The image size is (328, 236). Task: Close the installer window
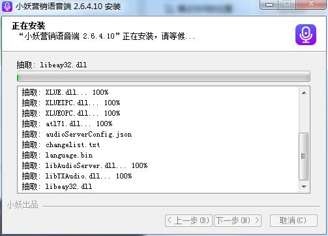point(311,5)
